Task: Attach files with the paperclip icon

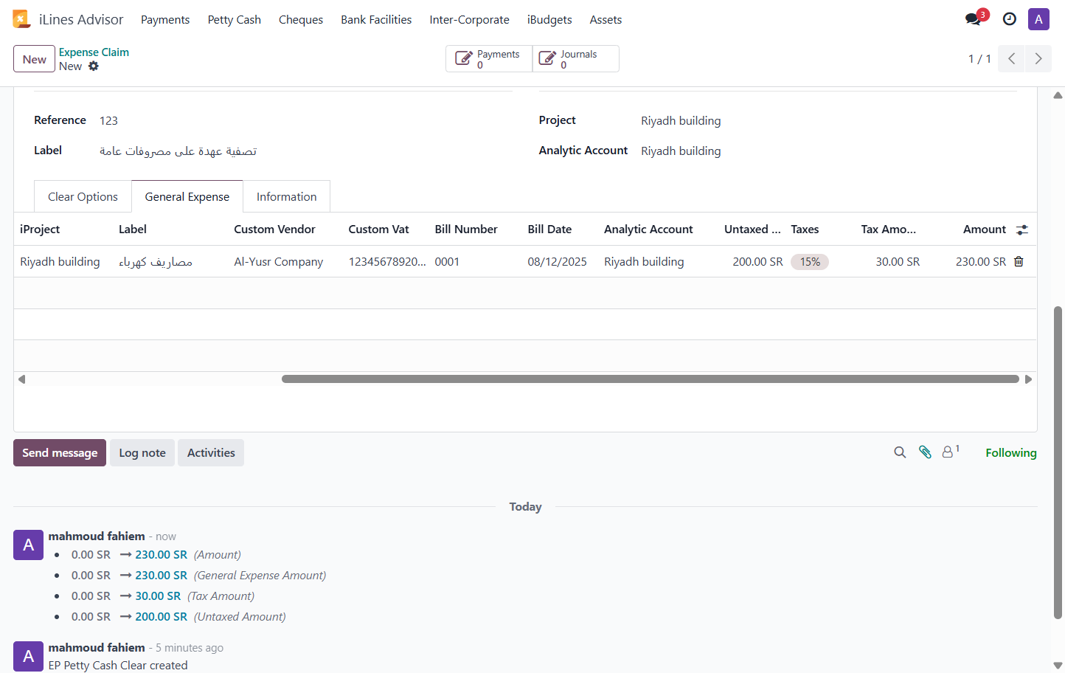Action: (x=925, y=452)
